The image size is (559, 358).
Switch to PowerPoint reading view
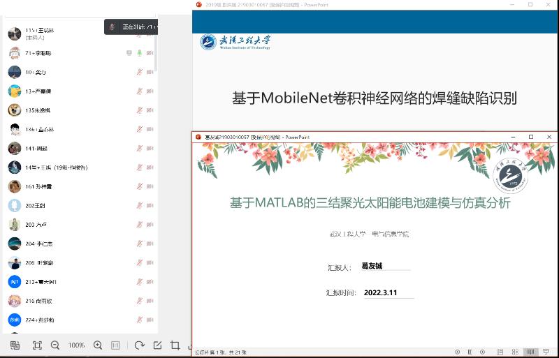click(x=530, y=352)
